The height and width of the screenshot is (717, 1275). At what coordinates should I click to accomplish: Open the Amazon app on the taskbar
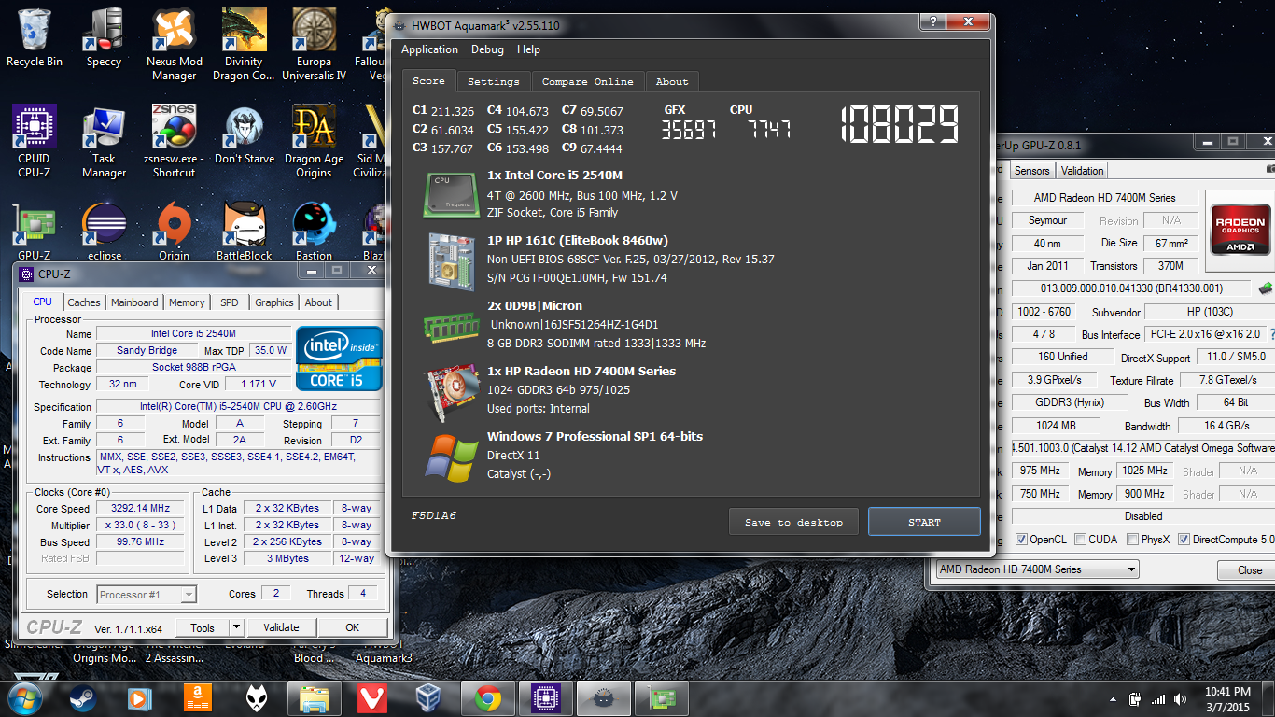pos(198,698)
